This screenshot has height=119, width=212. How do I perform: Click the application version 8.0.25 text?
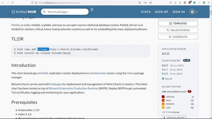(166, 54)
